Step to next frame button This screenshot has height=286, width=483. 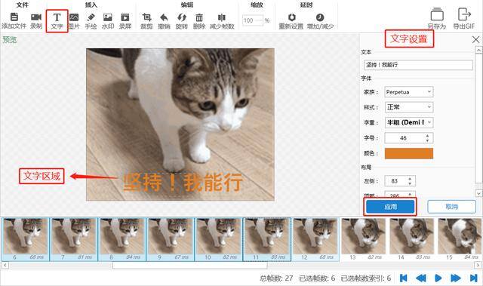(456, 278)
